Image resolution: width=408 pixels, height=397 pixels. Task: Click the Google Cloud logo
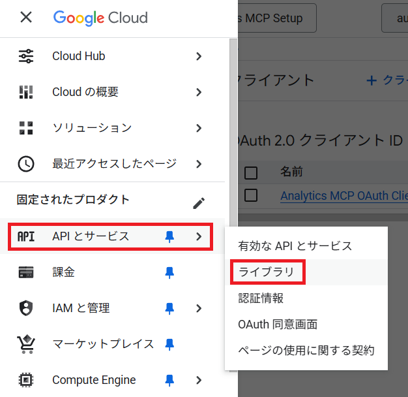click(100, 18)
